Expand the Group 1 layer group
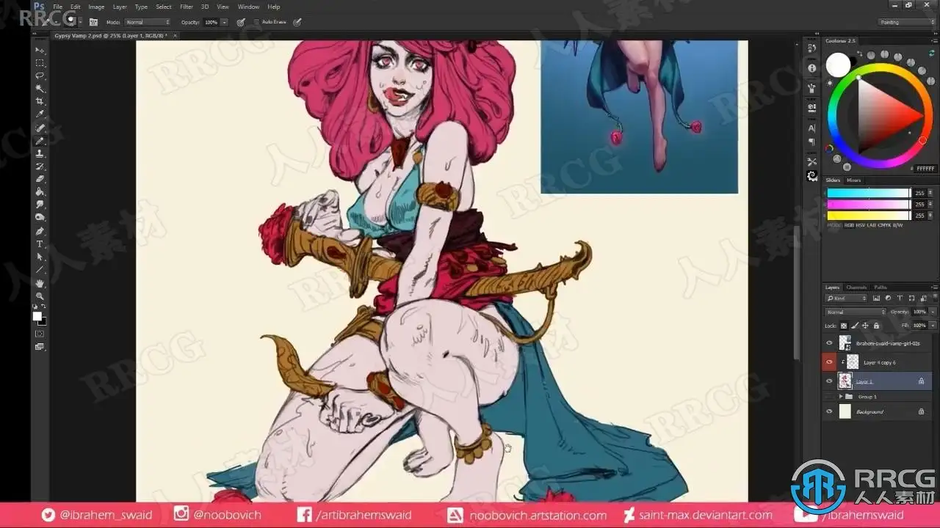 coord(841,397)
